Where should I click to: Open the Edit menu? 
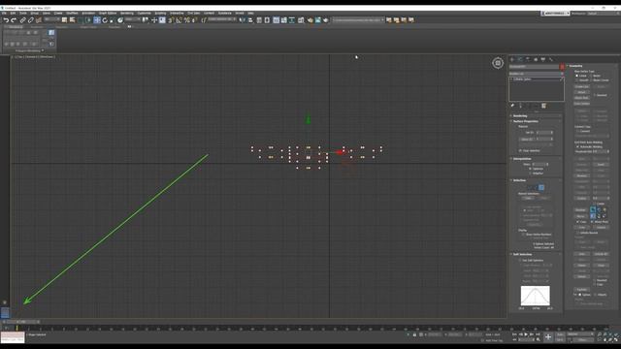pyautogui.click(x=13, y=13)
